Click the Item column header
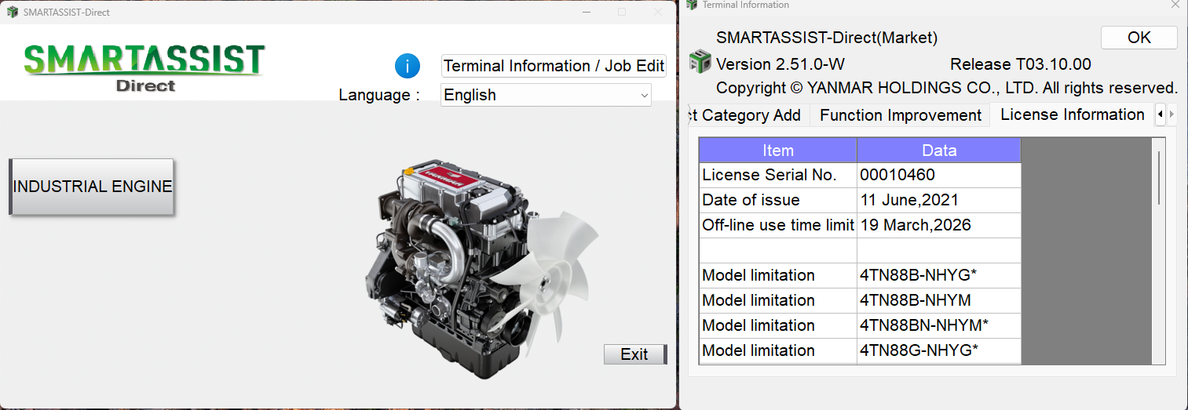Viewport: 1188px width, 410px height. (778, 151)
